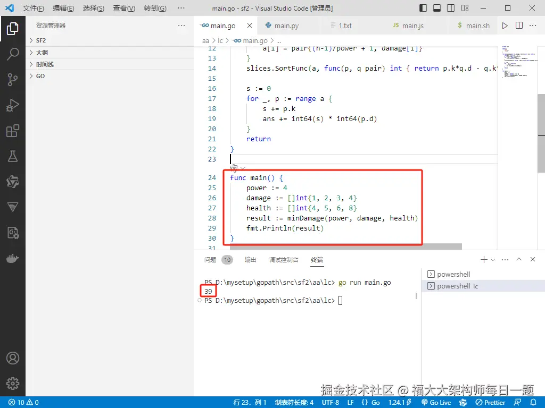The image size is (545, 408).
Task: Show more menu bar items
Action: click(x=181, y=8)
